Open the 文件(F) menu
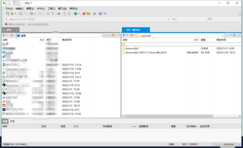The width and height of the screenshot is (243, 148). (x=9, y=9)
